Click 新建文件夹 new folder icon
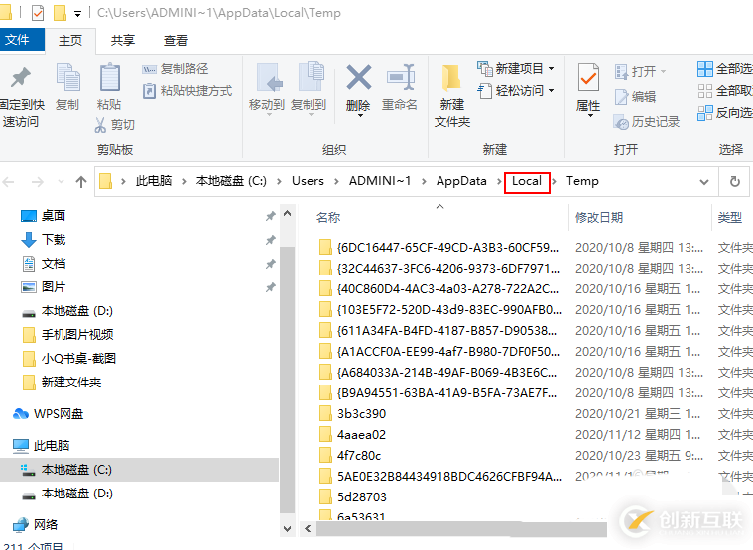Viewport: 753px width, 550px height. pyautogui.click(x=451, y=78)
